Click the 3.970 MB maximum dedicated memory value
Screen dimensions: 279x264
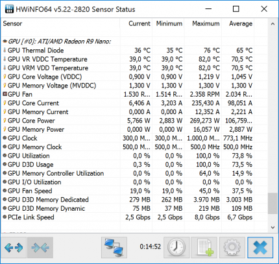tap(206, 200)
